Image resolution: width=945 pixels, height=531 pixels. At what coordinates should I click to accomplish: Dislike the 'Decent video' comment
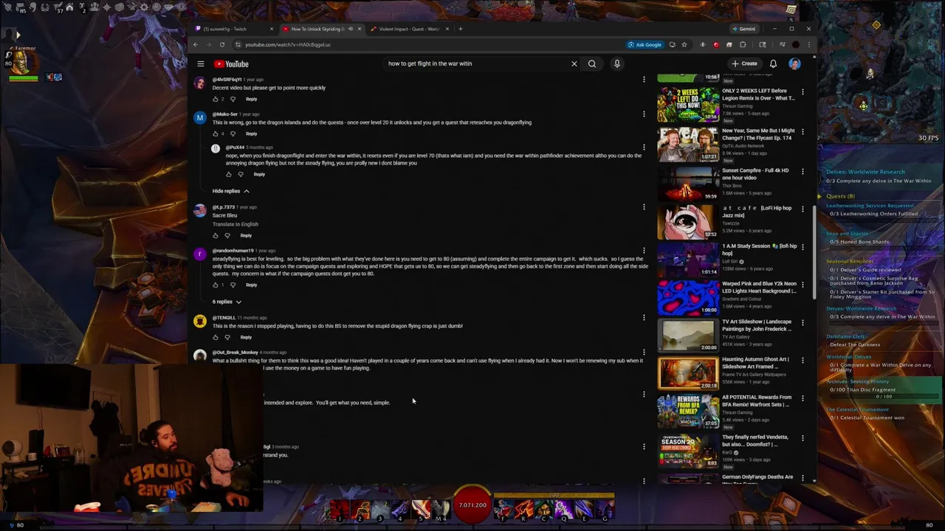point(233,99)
